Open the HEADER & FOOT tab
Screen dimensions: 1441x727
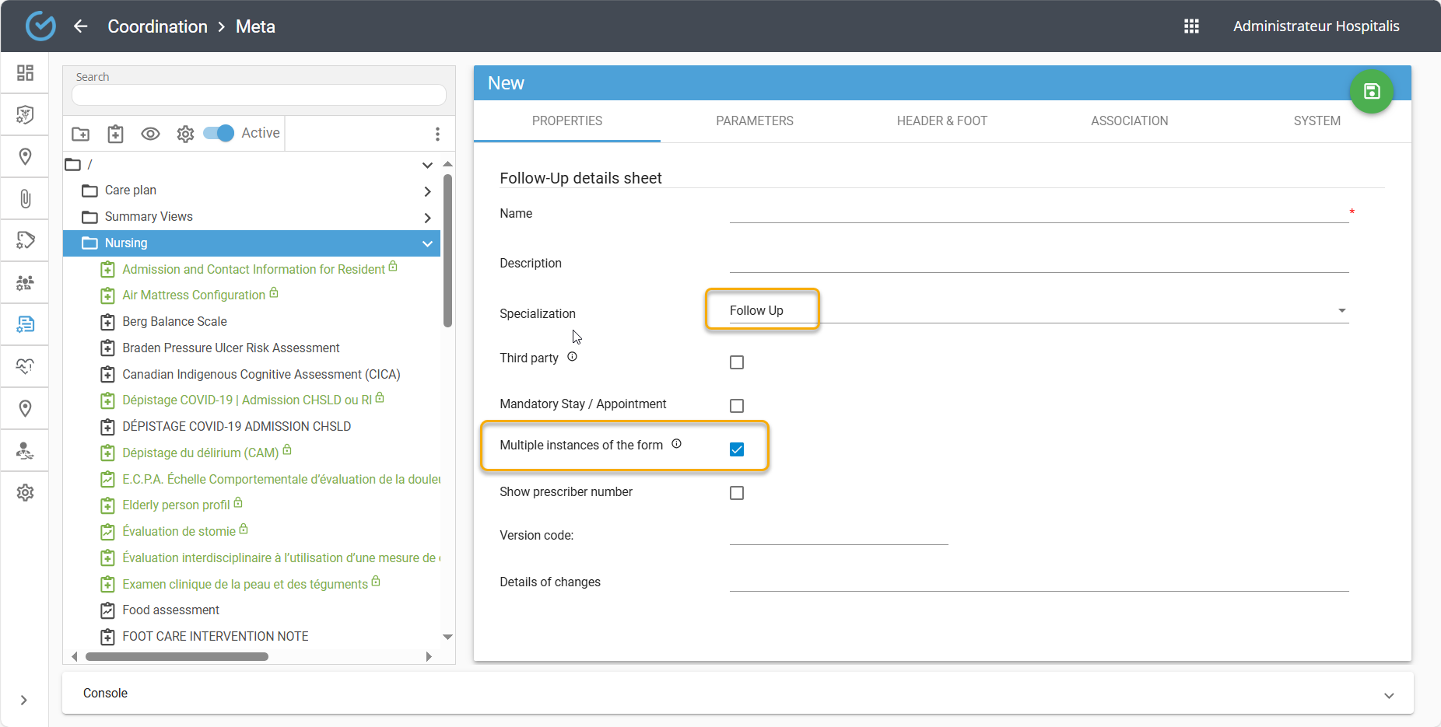coord(941,121)
